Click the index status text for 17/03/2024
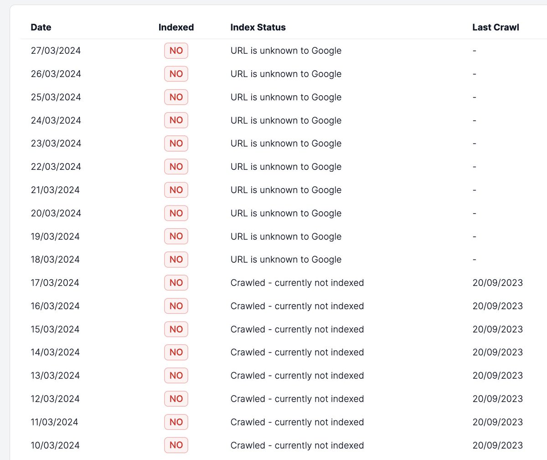Viewport: 547px width, 460px height. (x=297, y=282)
